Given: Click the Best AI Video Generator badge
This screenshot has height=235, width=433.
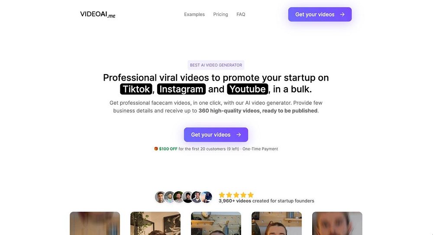Looking at the screenshot, I should click(x=216, y=65).
